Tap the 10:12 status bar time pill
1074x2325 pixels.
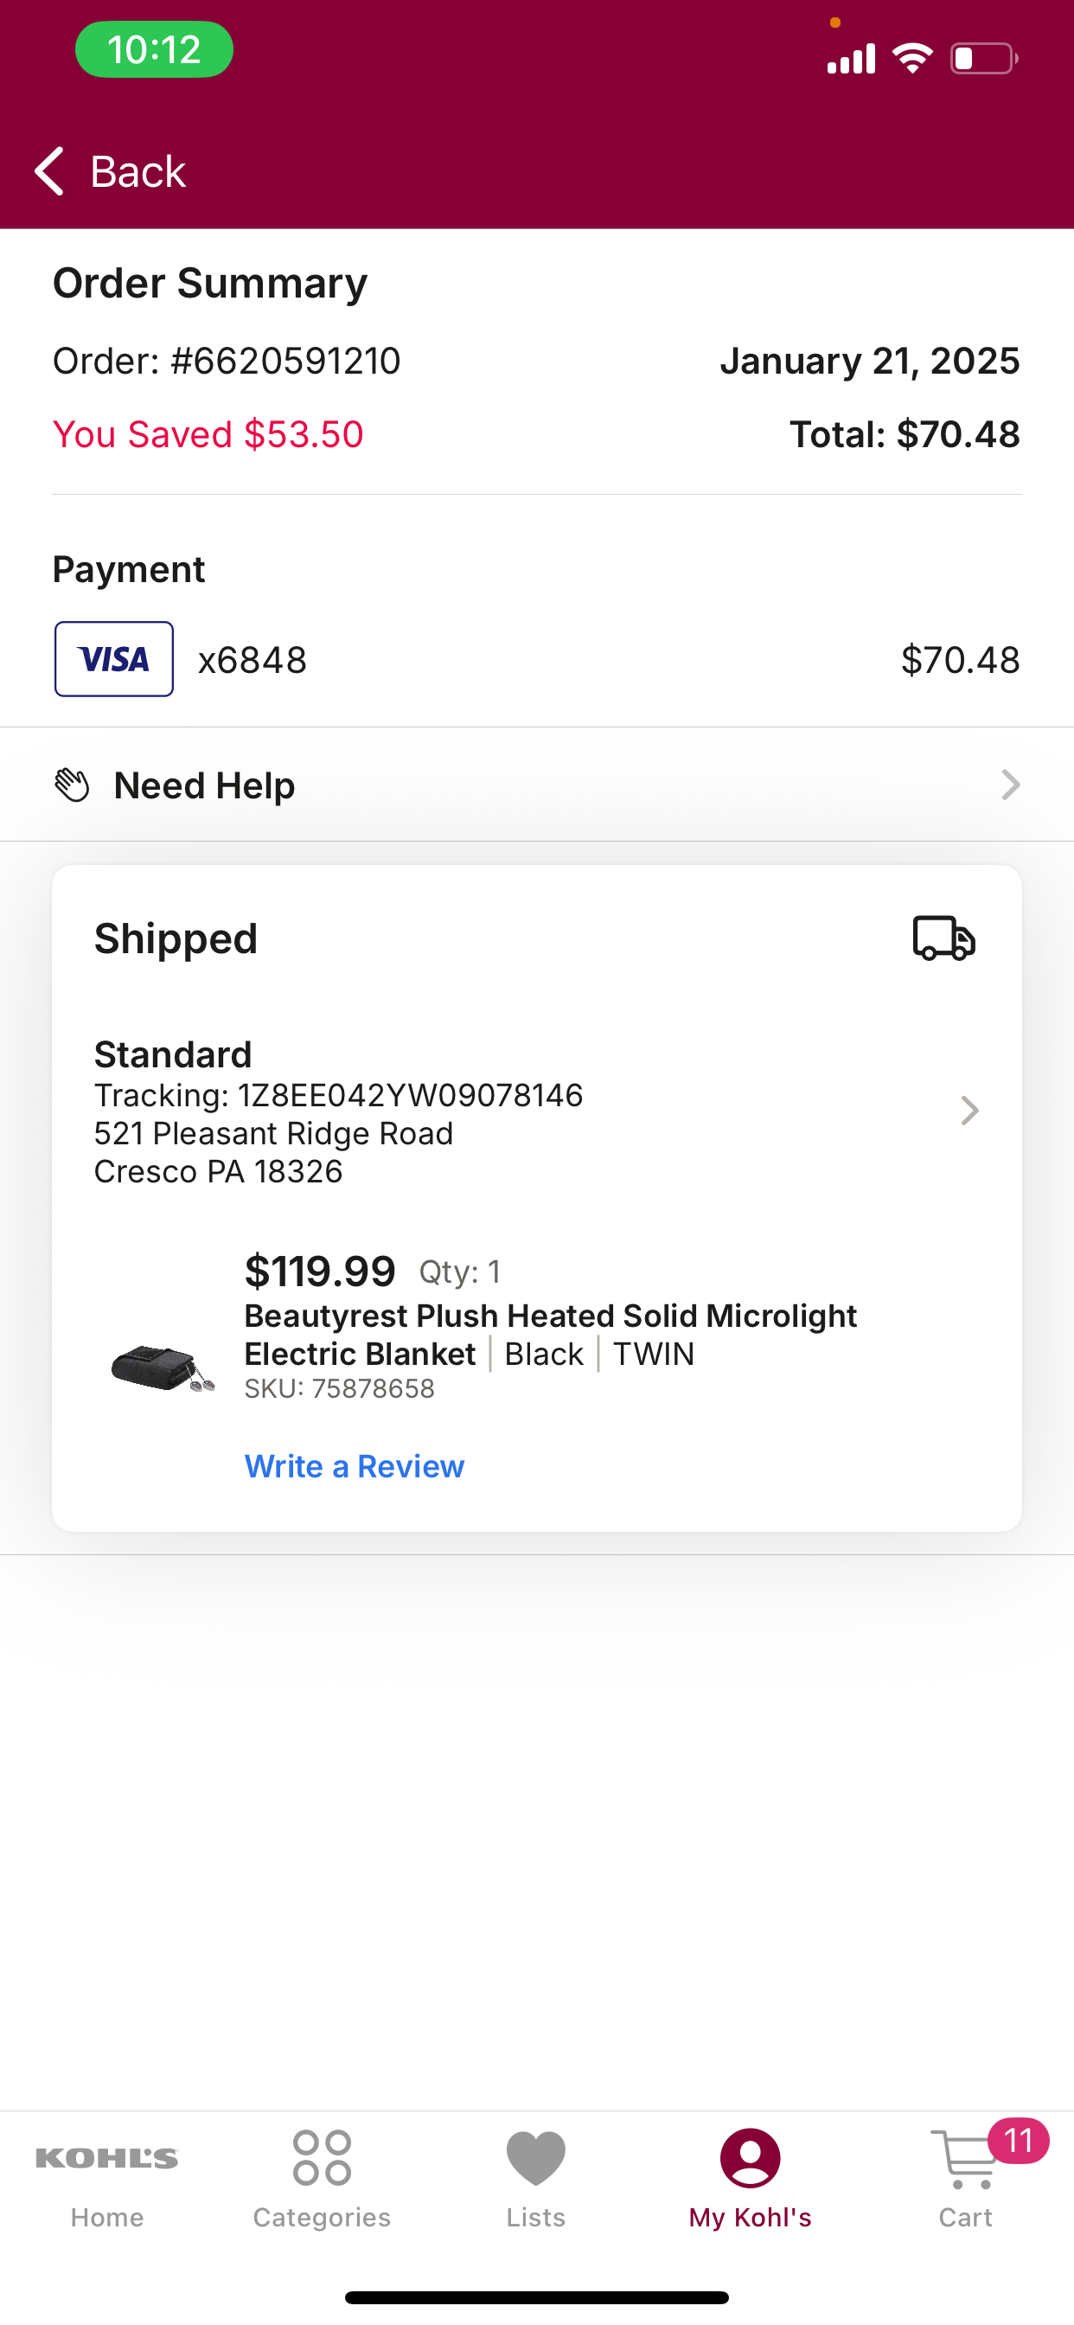tap(154, 49)
